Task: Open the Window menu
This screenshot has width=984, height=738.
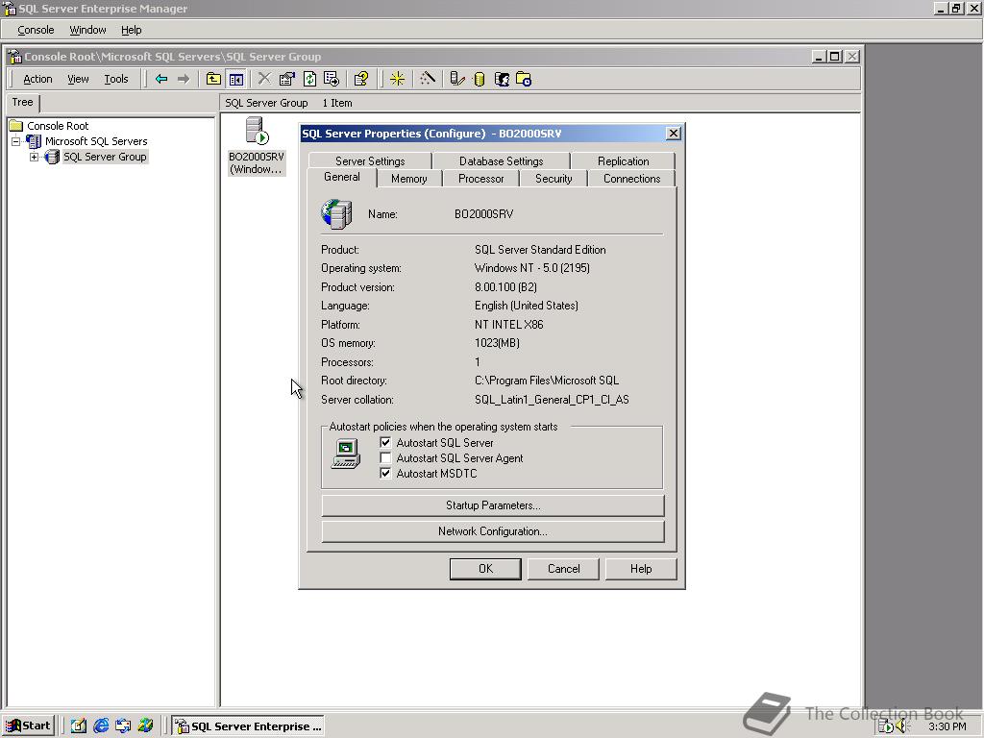Action: coord(87,30)
